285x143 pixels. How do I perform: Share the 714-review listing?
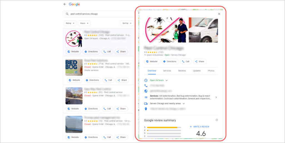point(122,80)
